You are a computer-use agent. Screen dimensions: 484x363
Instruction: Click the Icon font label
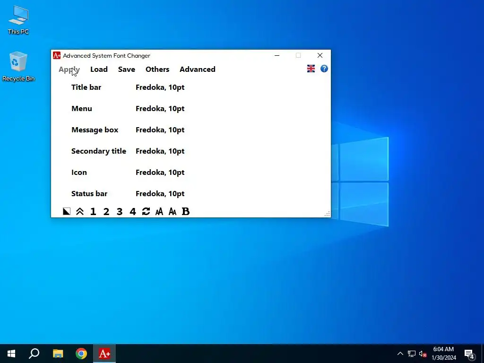click(79, 173)
